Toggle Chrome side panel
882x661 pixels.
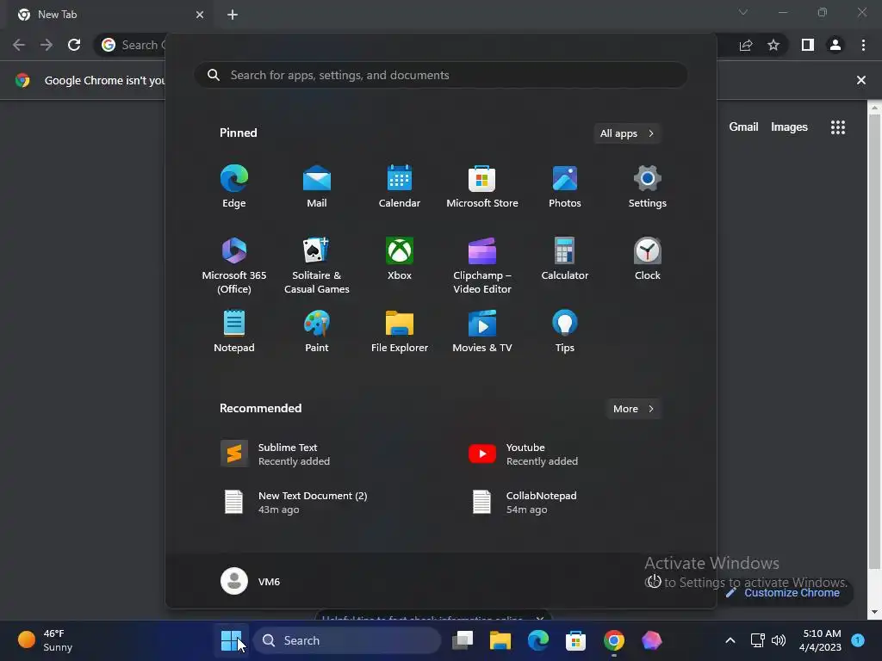click(808, 45)
